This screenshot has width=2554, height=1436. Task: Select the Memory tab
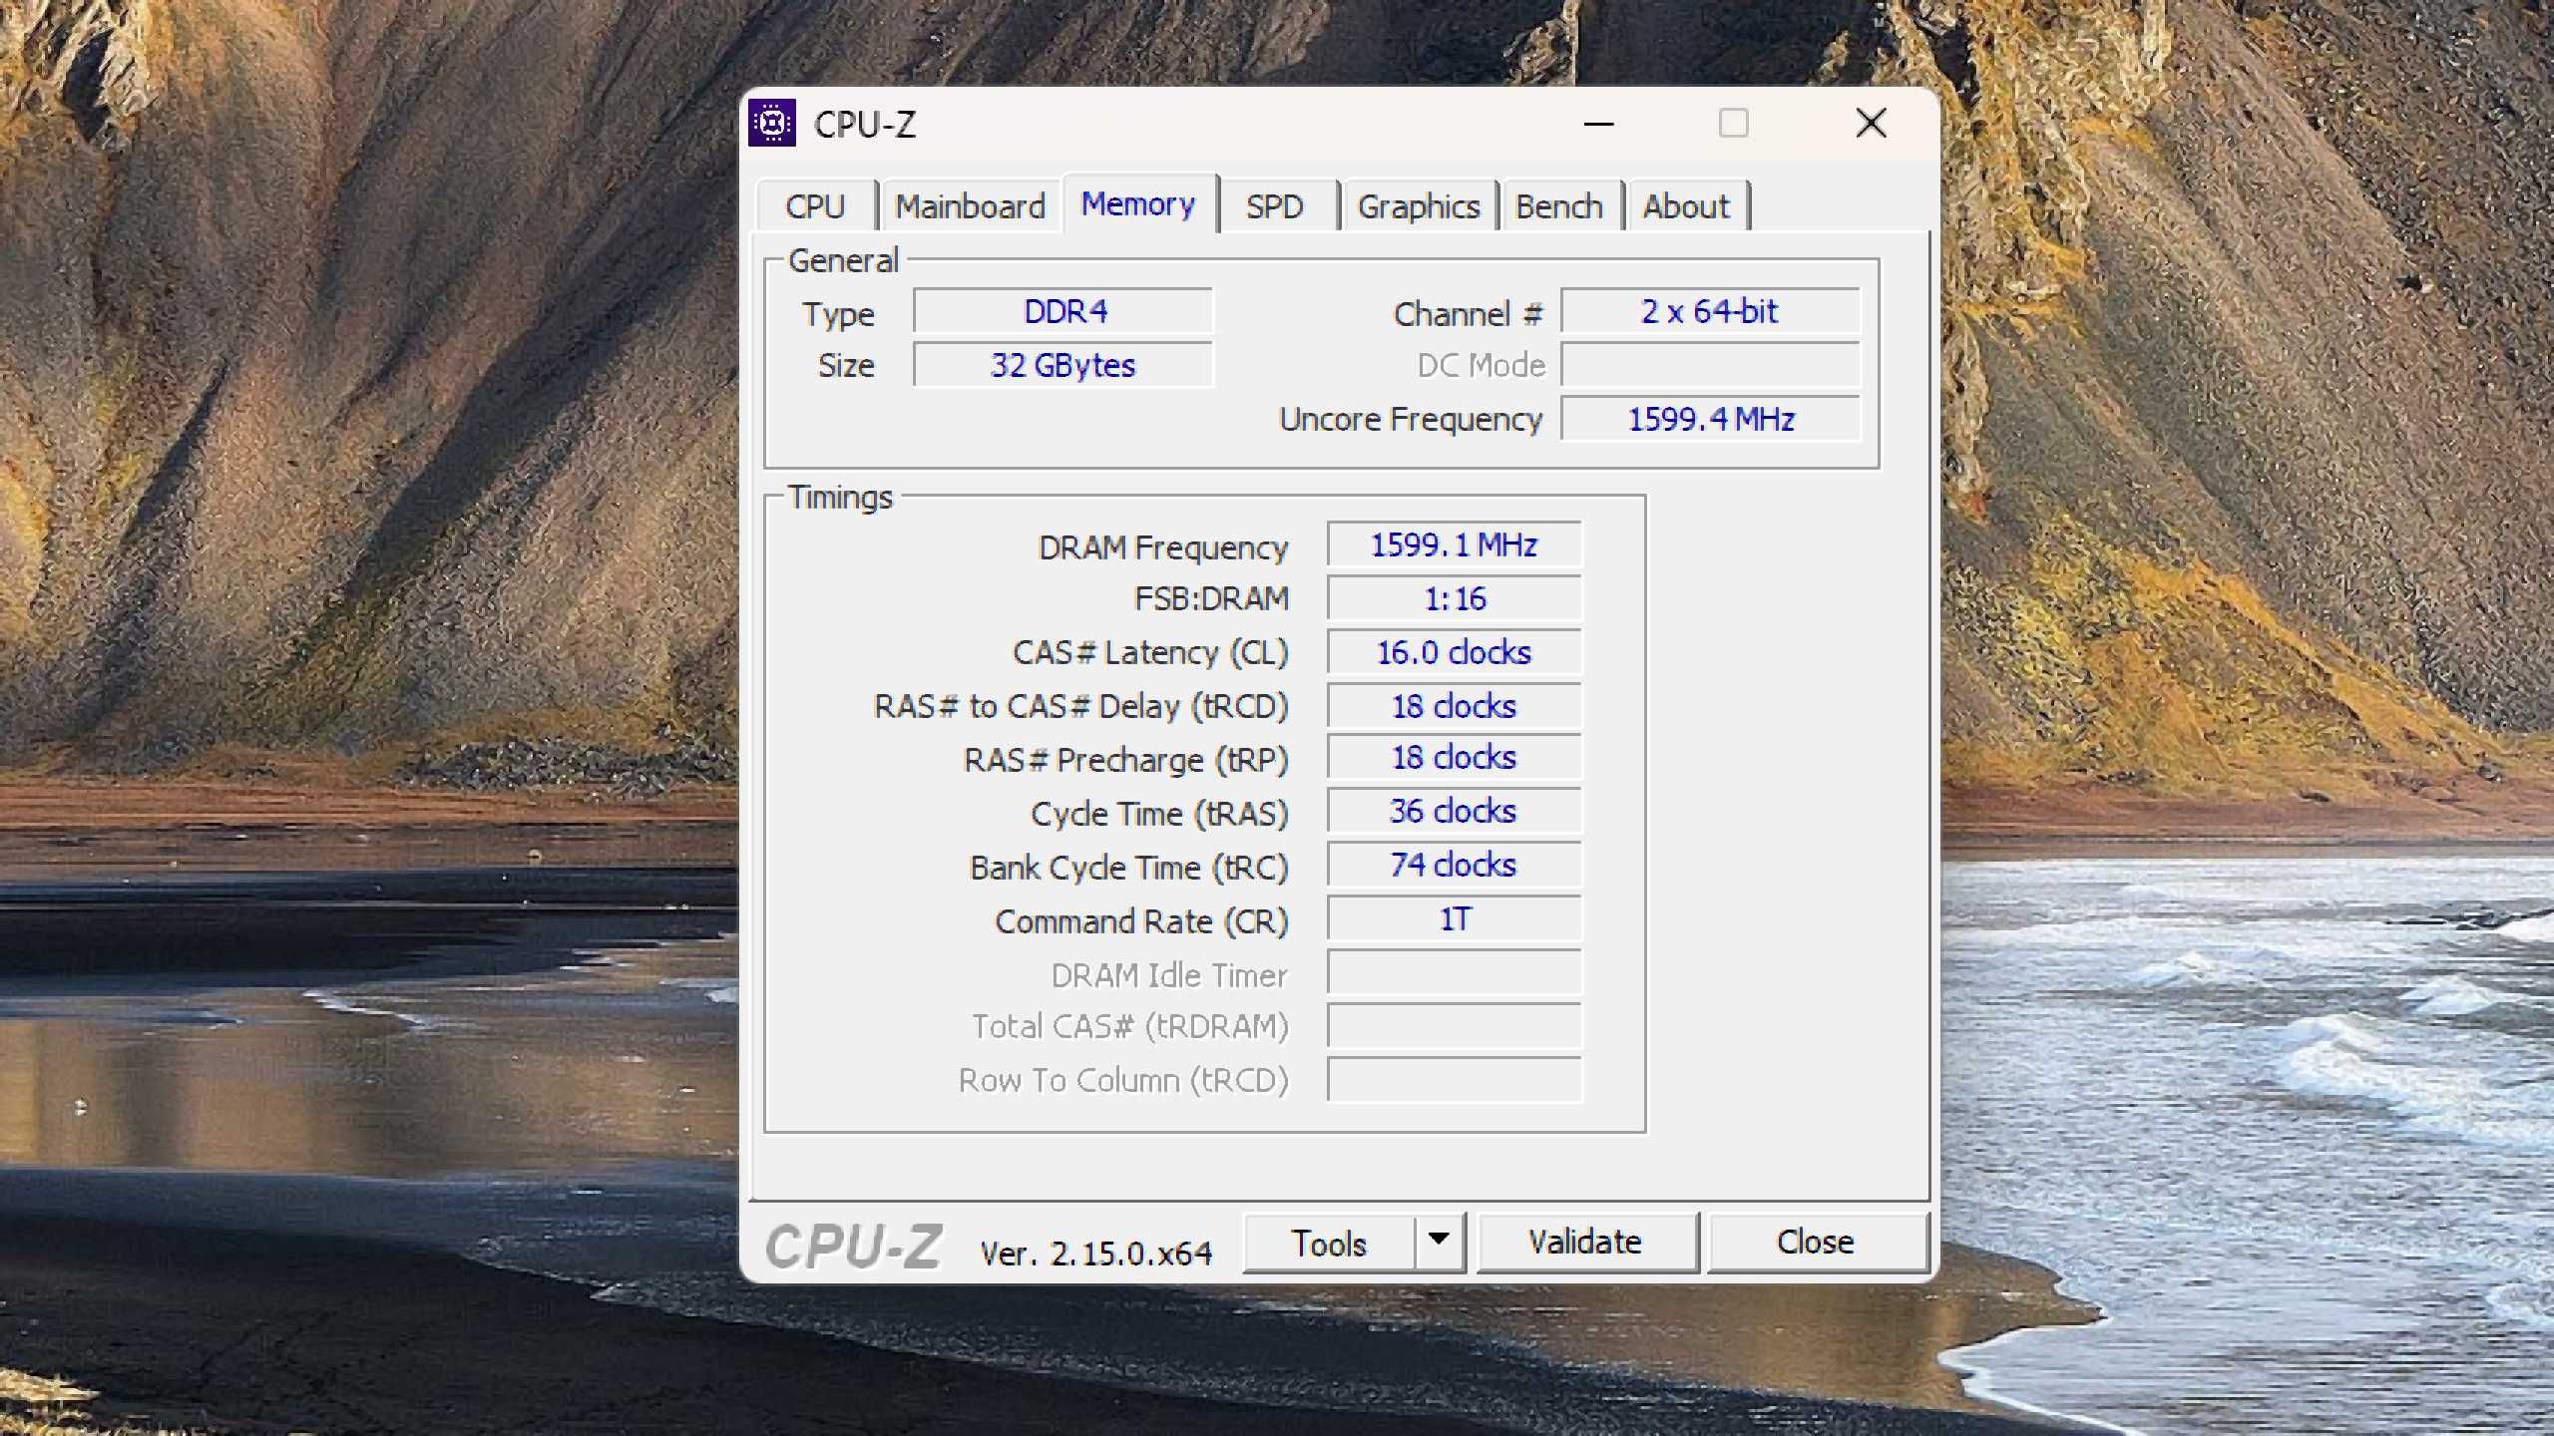1138,204
